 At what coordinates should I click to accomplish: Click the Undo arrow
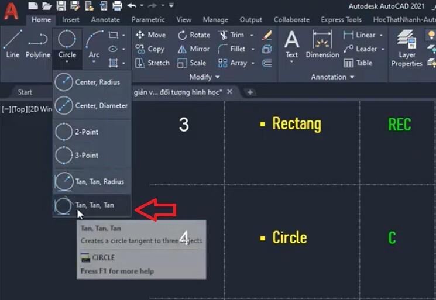coord(132,5)
